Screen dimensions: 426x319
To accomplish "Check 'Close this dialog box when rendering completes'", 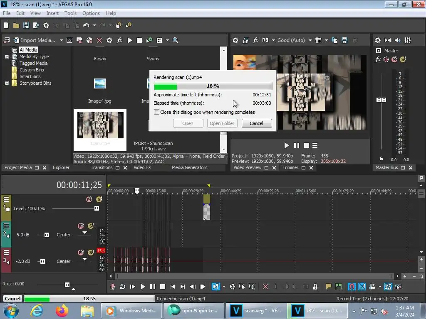I will [x=157, y=112].
